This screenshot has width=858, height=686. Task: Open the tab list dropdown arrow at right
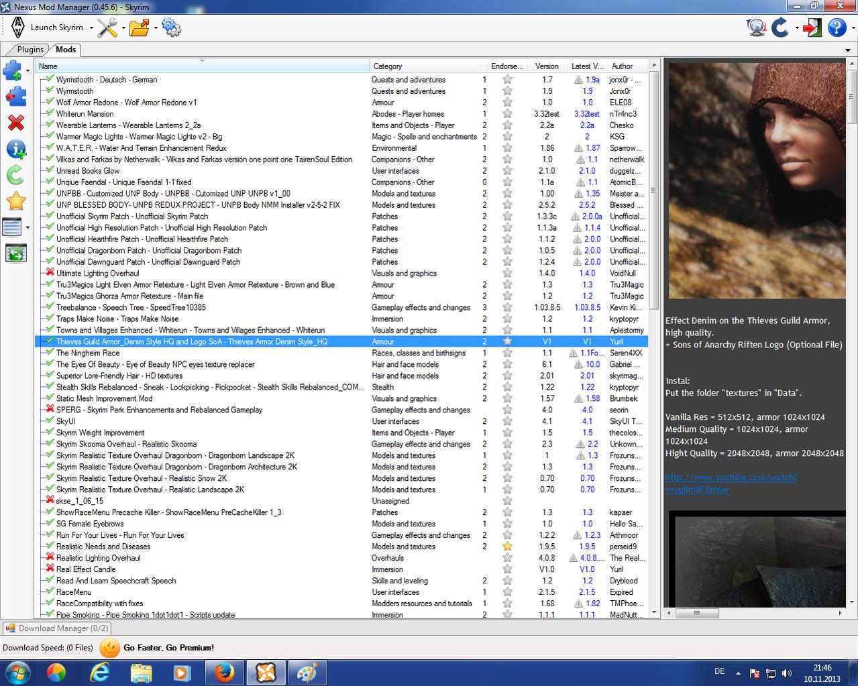click(848, 50)
